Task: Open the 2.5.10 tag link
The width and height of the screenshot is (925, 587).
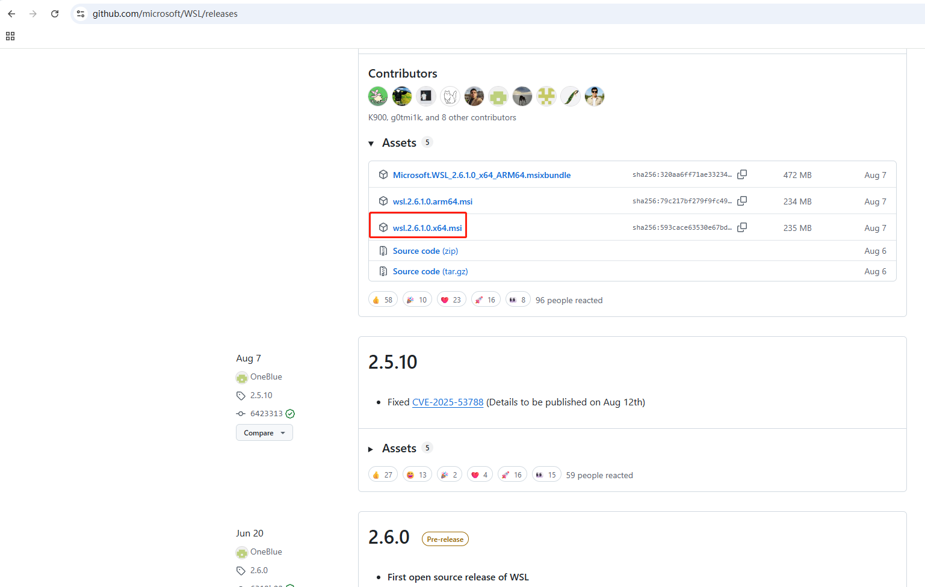Action: [261, 395]
